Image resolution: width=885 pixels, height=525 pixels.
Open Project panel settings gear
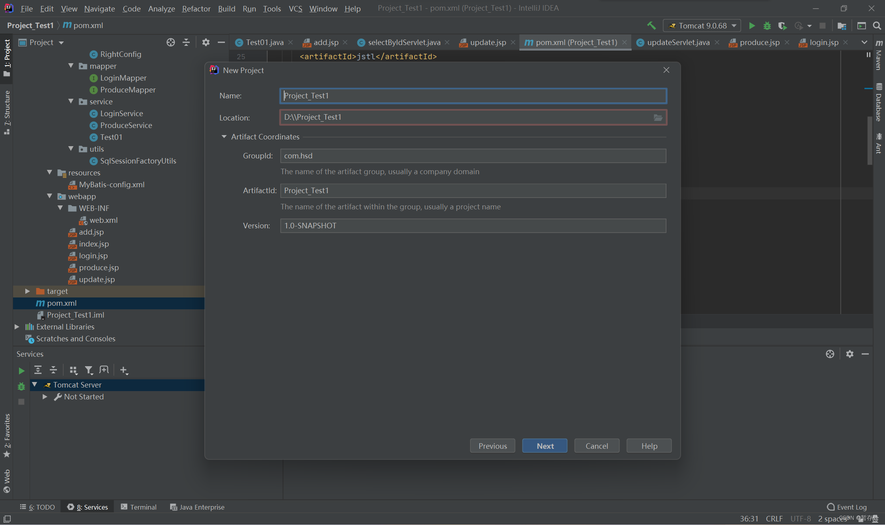pyautogui.click(x=206, y=42)
